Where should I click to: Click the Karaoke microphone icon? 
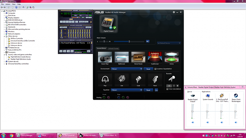point(172,79)
